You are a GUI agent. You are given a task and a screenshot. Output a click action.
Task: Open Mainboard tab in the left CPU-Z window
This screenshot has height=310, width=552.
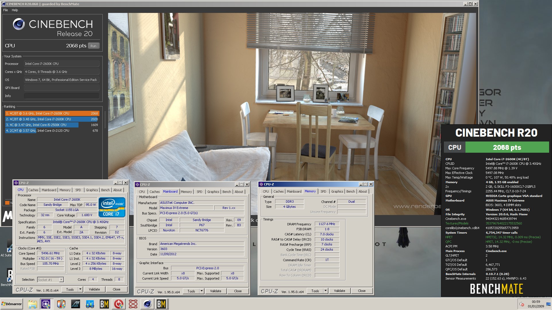(49, 190)
